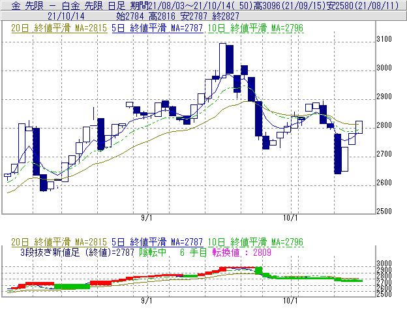Screen dimensions: 407x310
Task: Click the 2900 price axis label on candlestick chart
Action: [384, 97]
